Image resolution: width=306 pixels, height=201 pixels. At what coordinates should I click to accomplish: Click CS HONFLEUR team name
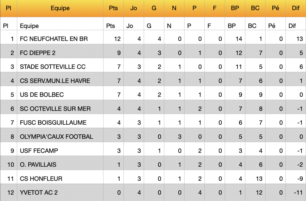pos(41,179)
